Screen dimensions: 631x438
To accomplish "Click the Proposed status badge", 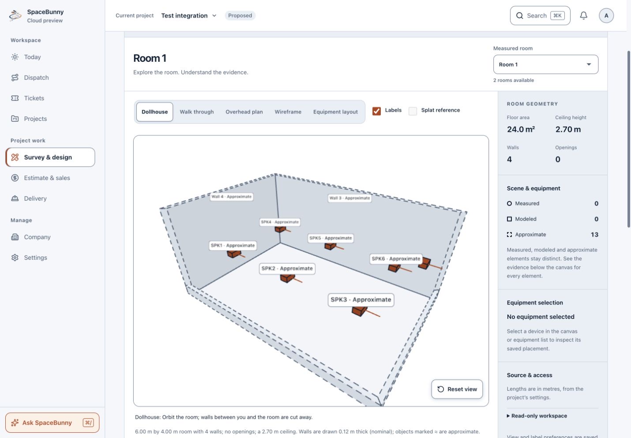I will [x=240, y=15].
